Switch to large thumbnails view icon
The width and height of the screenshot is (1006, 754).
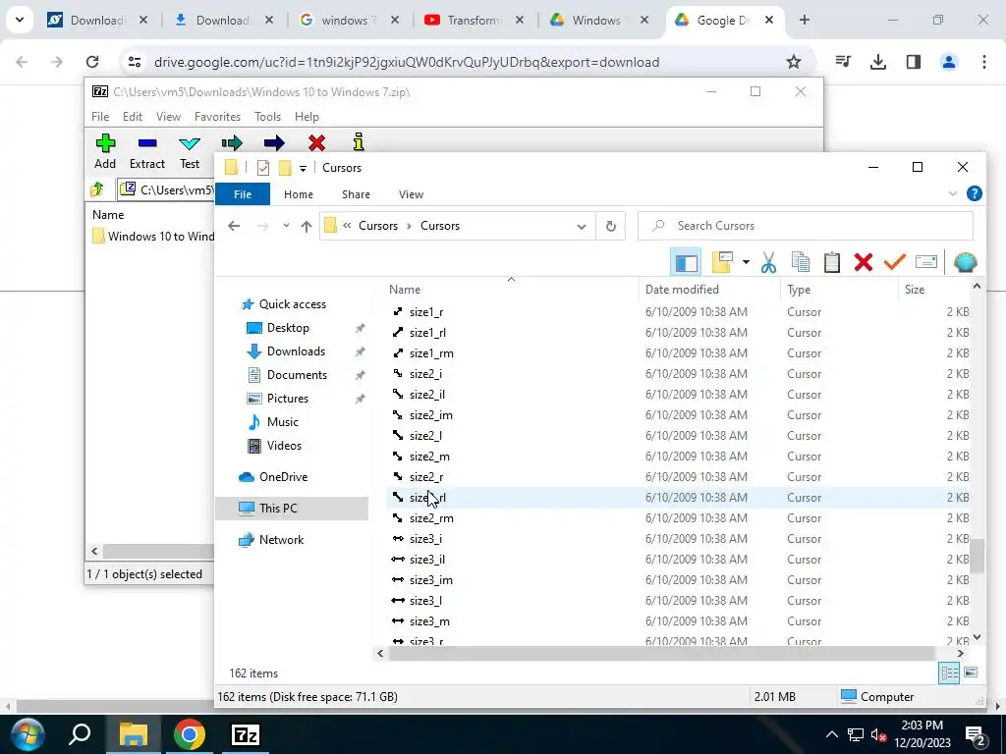click(x=971, y=673)
